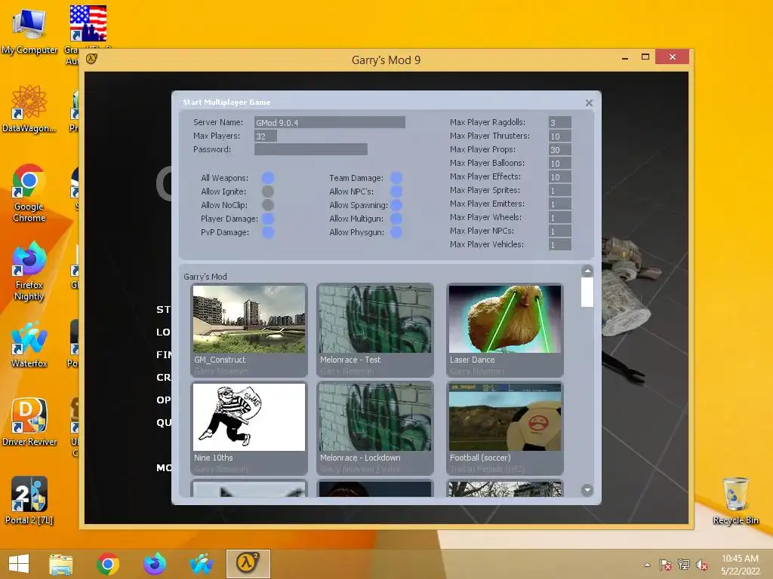Open the Portal 2 [7L] desktop shortcut
Viewport: 773px width, 579px height.
coord(29,501)
